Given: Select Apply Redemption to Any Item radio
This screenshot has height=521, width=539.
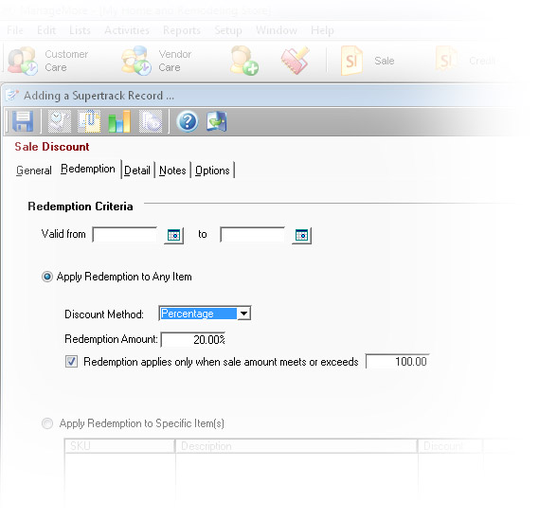Looking at the screenshot, I should point(47,277).
